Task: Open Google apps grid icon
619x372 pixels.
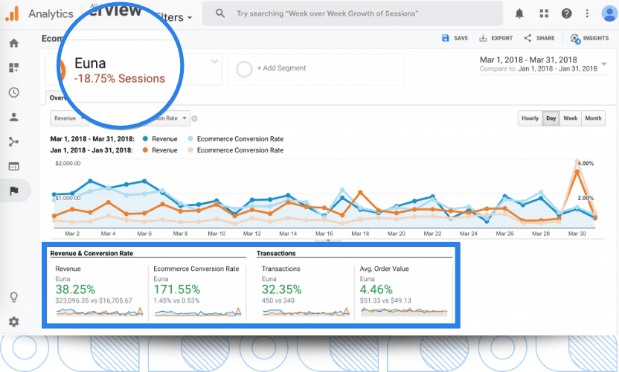Action: pos(544,14)
